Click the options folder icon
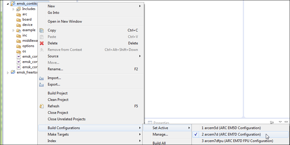The image size is (290, 145). click(19, 46)
